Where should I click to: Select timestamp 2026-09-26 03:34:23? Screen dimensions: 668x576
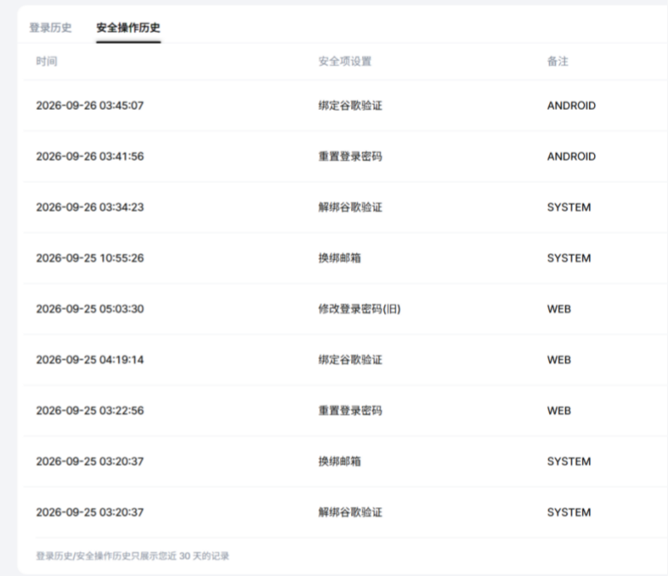[90, 207]
